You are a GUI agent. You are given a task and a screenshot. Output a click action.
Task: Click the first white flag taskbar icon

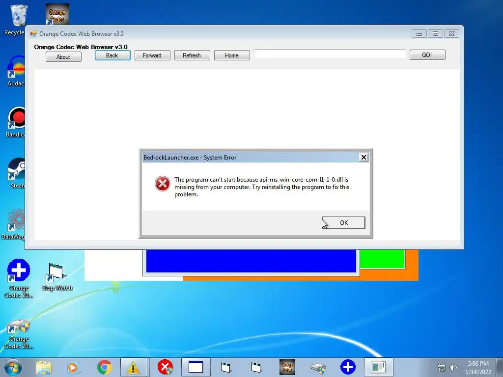[226, 367]
